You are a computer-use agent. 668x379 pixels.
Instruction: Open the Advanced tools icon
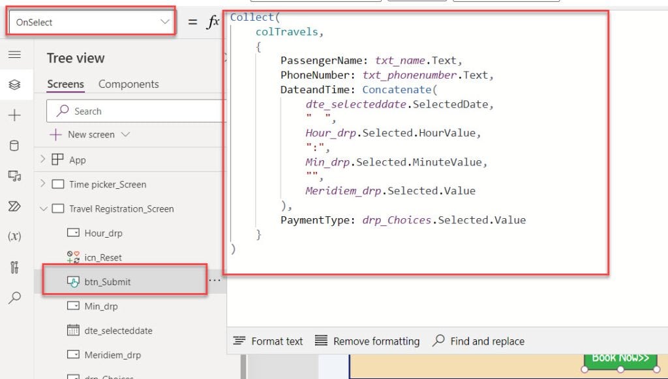(x=14, y=267)
